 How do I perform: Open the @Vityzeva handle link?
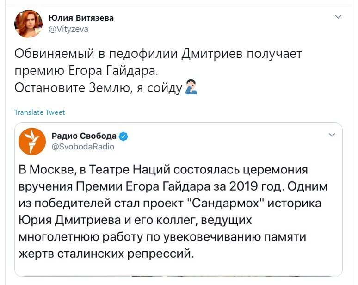pos(68,29)
